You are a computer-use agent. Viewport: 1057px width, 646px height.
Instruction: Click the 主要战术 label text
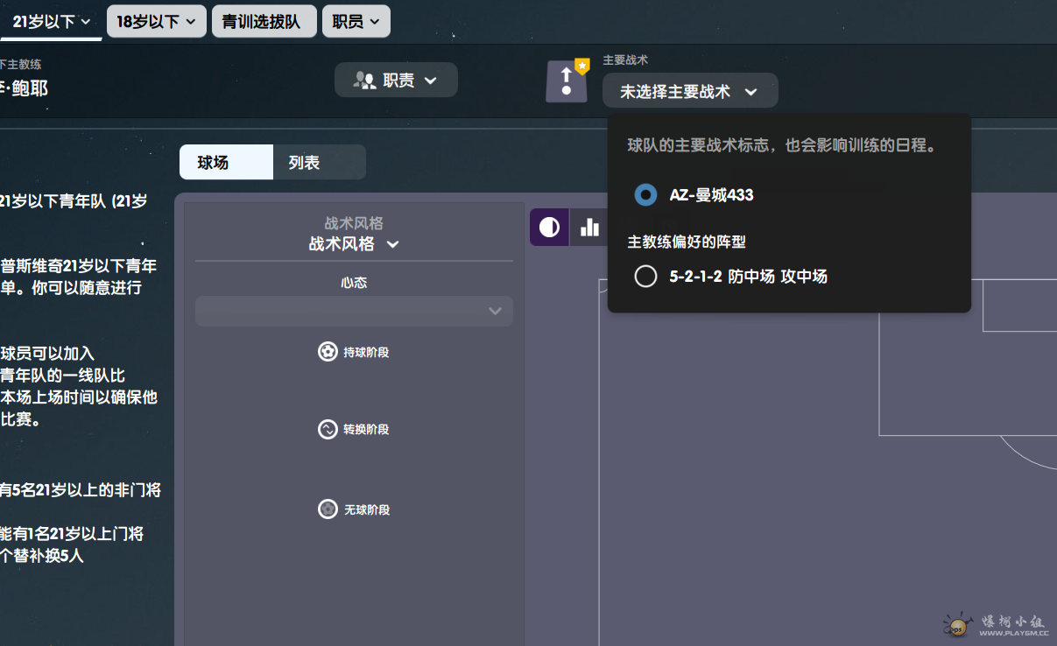pyautogui.click(x=625, y=60)
